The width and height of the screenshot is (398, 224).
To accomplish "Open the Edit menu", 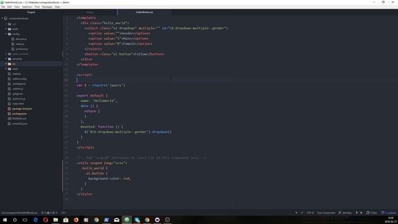I will [10, 7].
